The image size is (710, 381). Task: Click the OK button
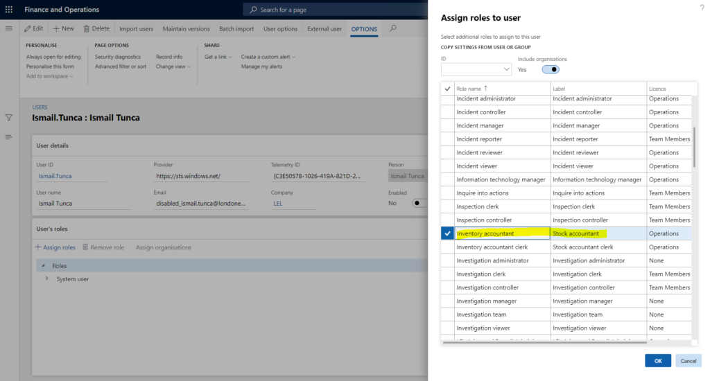[657, 360]
